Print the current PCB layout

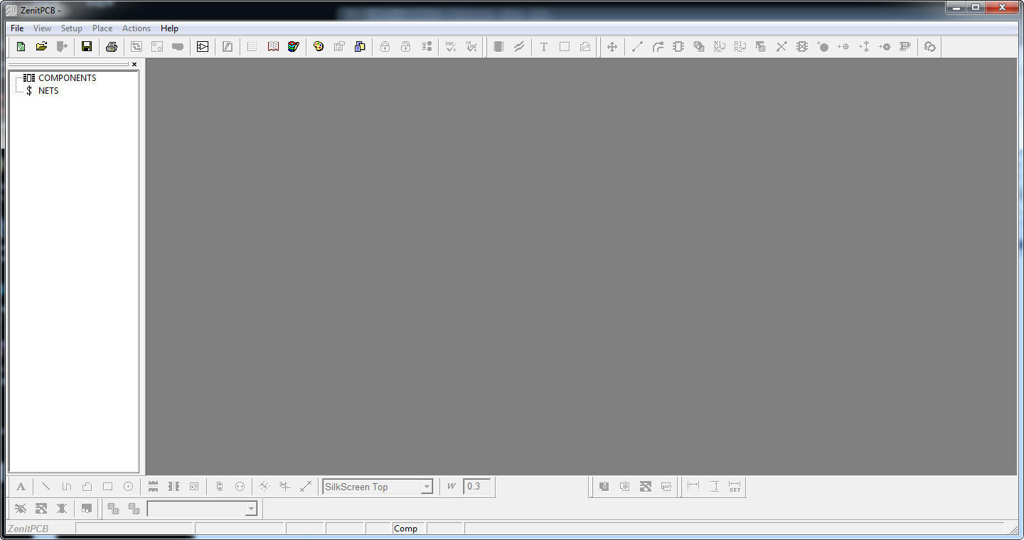tap(111, 46)
